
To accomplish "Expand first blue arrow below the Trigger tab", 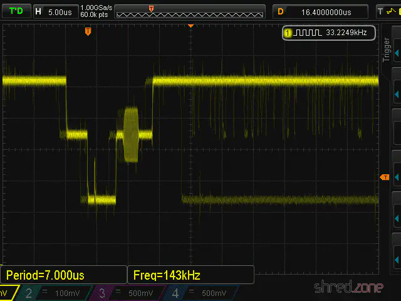I will [396, 94].
